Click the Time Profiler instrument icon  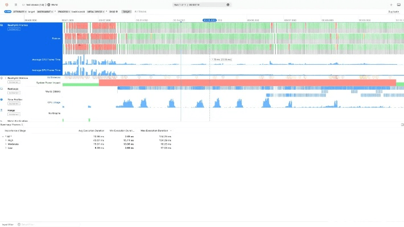[x=2, y=99]
